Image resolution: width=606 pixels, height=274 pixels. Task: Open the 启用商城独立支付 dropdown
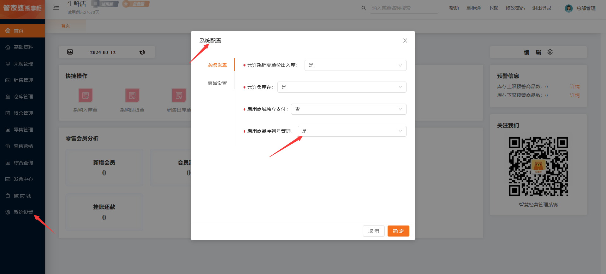point(349,109)
